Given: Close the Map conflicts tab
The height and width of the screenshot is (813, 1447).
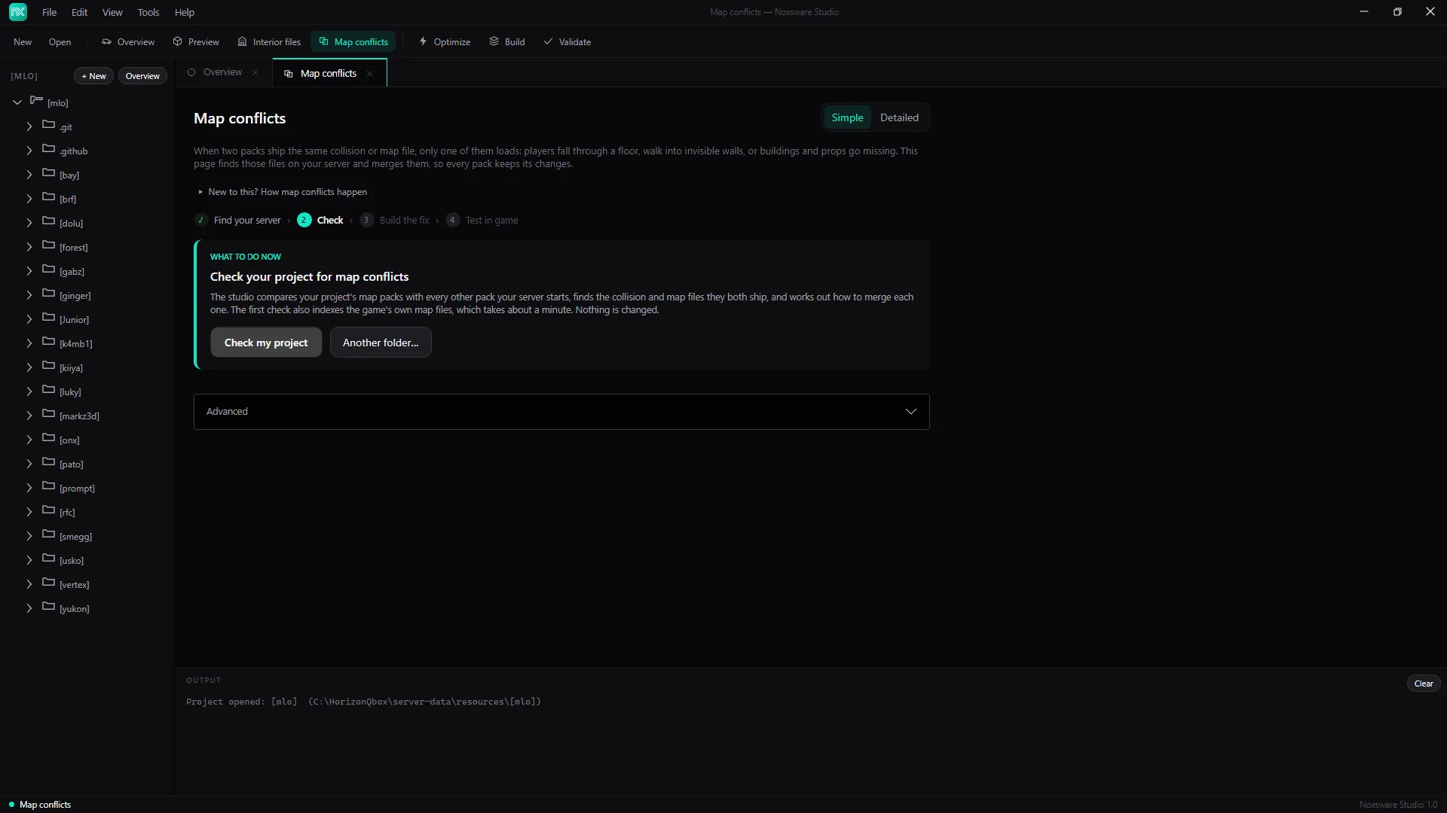Looking at the screenshot, I should [369, 74].
